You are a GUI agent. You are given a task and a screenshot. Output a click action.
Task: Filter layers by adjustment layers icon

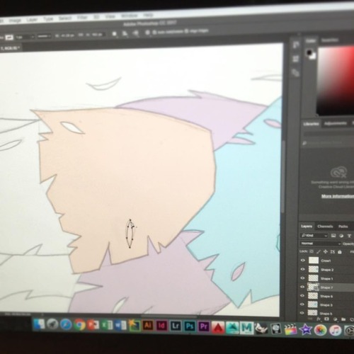341,236
